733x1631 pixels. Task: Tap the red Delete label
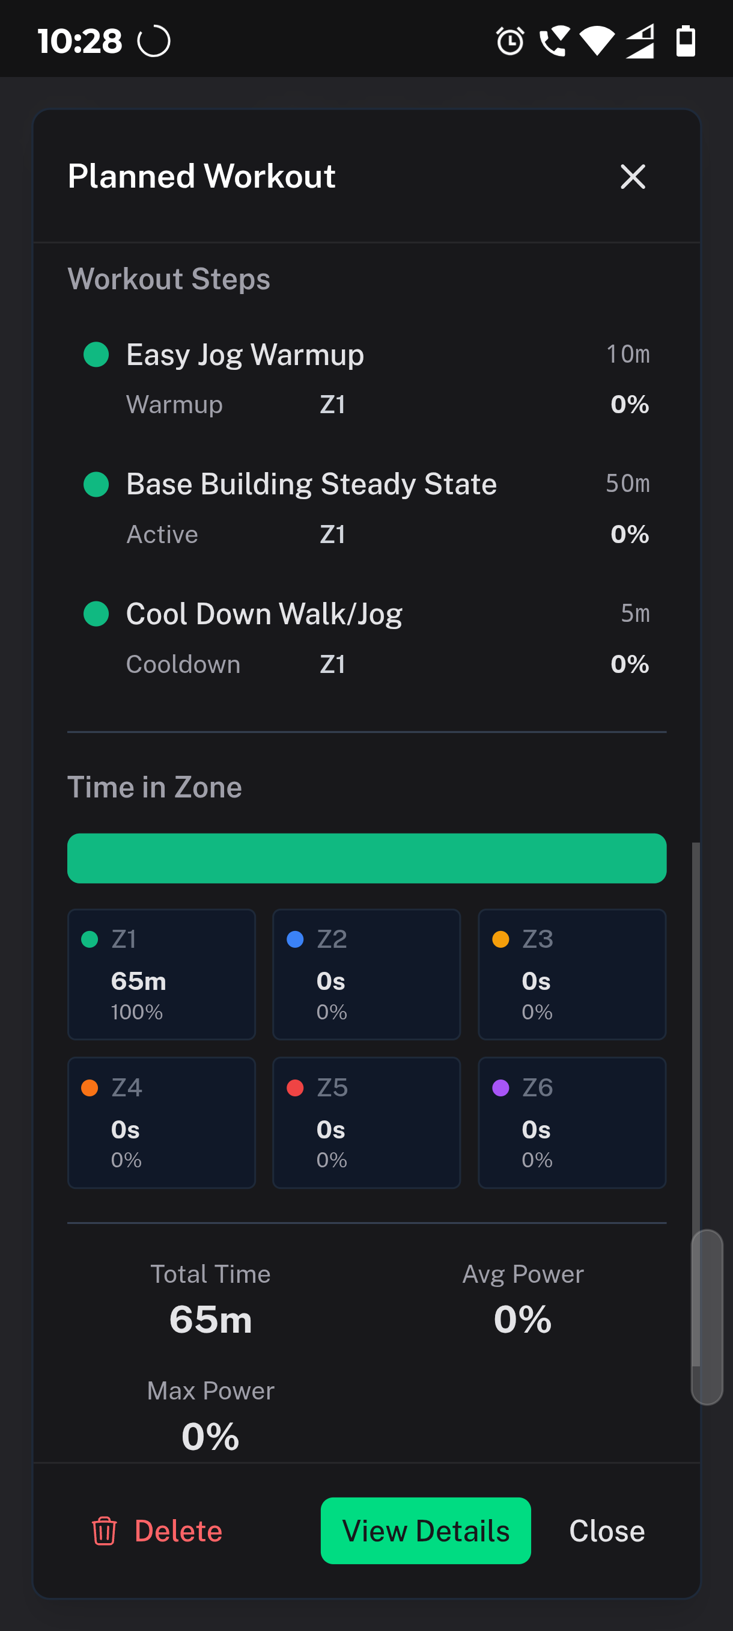pos(178,1531)
